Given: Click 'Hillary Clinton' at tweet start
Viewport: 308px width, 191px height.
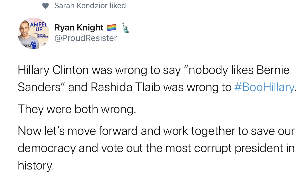Looking at the screenshot, I should coord(53,70).
